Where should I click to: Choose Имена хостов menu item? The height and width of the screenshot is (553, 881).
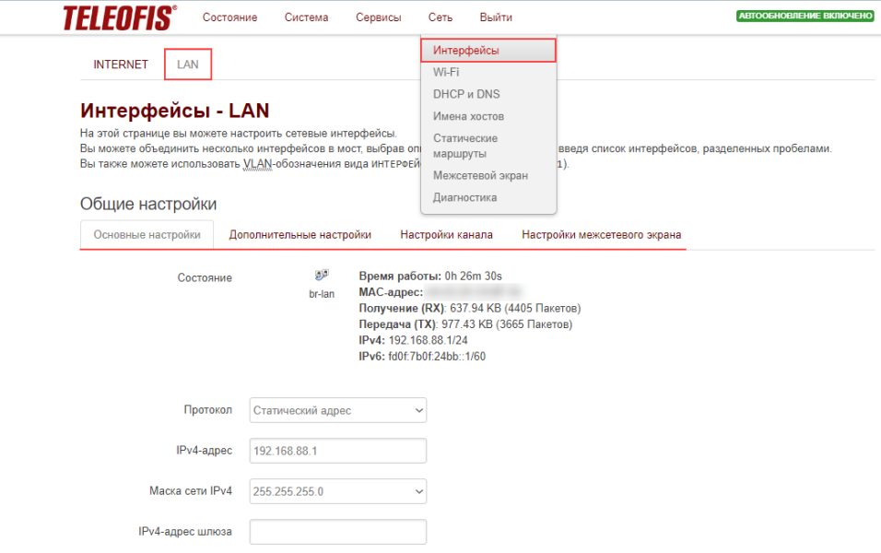pos(468,116)
